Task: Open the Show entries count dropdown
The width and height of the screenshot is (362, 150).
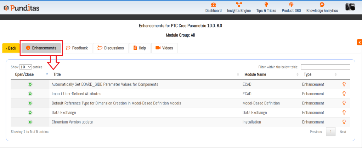Action: point(26,67)
